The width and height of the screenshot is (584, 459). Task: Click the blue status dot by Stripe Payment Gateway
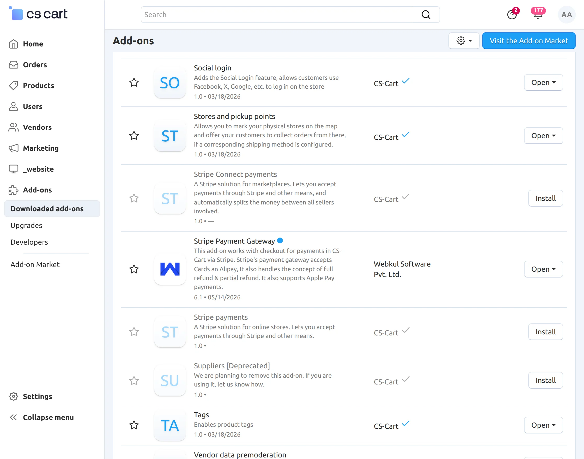[280, 240]
